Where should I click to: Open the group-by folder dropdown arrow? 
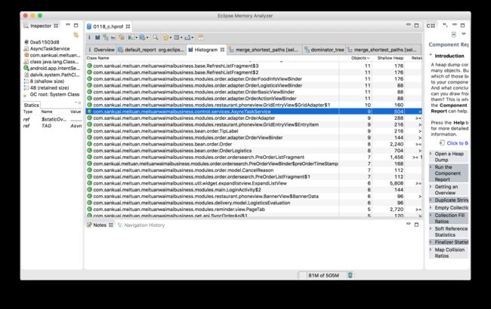coord(171,38)
